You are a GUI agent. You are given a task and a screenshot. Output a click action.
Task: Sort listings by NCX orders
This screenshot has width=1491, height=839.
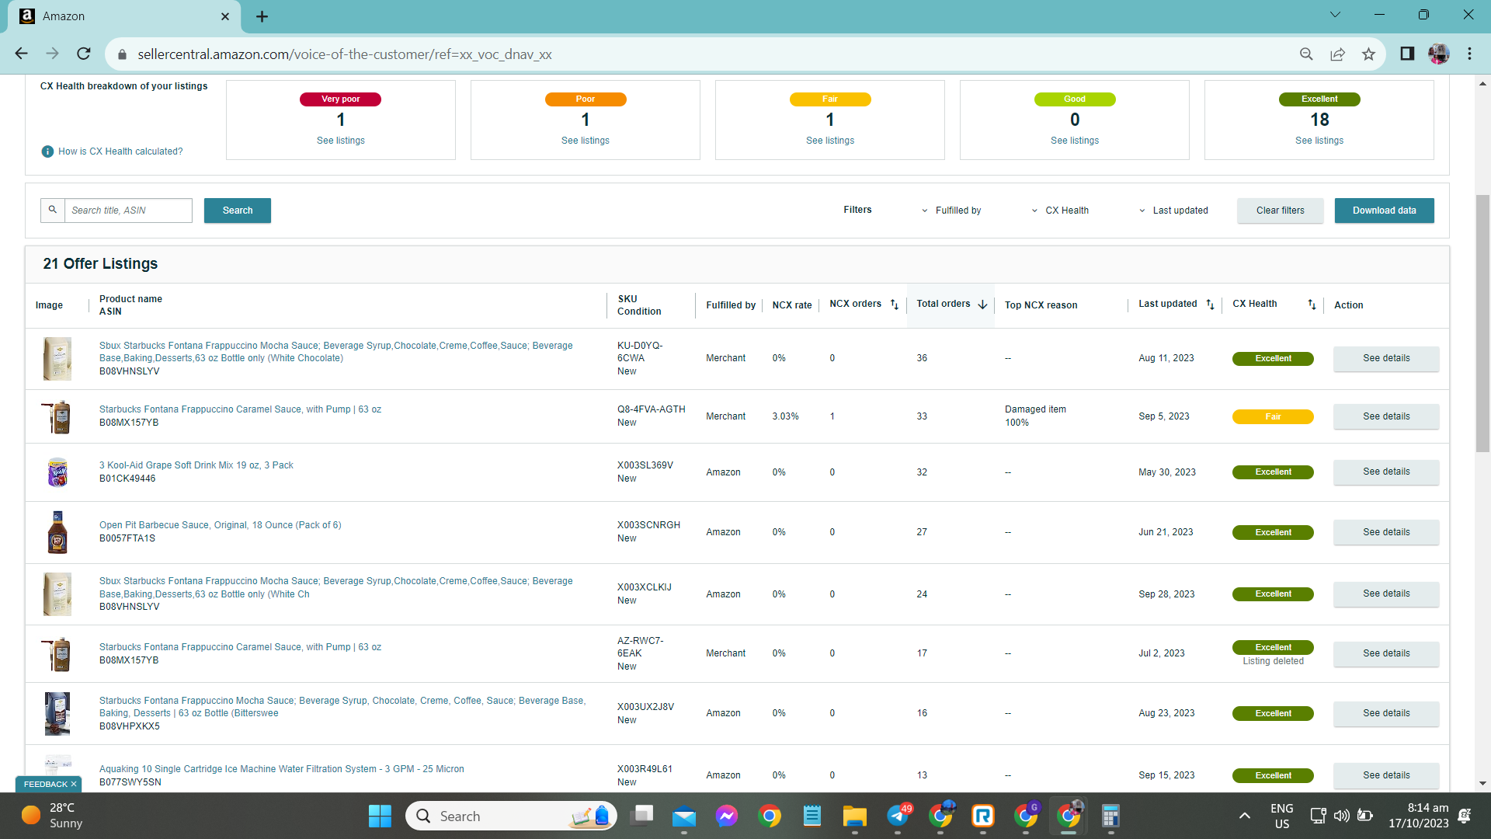[895, 305]
